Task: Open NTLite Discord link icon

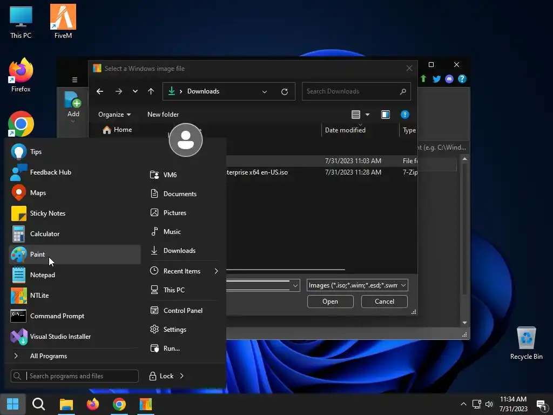Action: pos(449,79)
